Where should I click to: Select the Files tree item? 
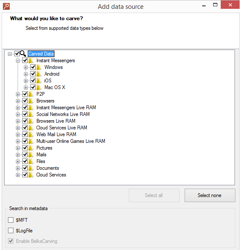41,161
